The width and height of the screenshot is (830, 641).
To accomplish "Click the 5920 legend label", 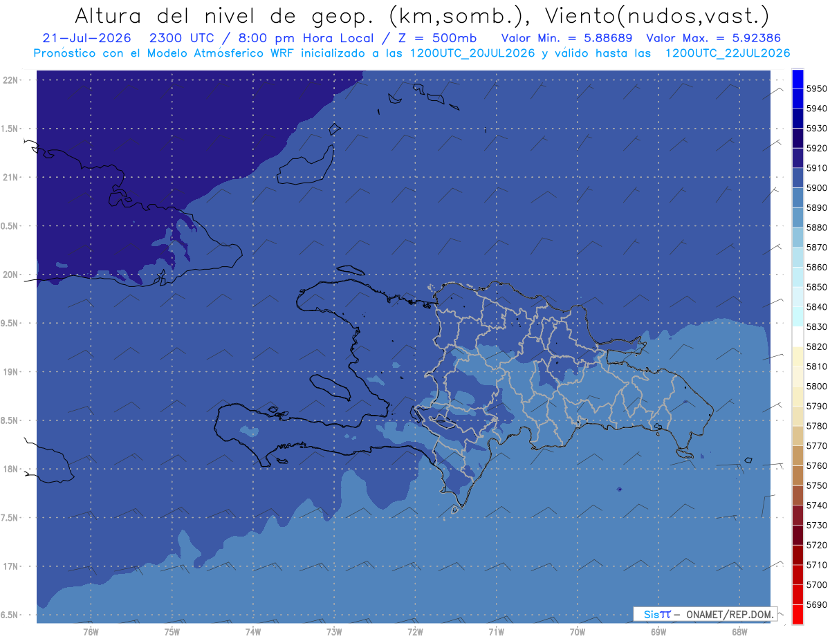I will click(x=816, y=148).
